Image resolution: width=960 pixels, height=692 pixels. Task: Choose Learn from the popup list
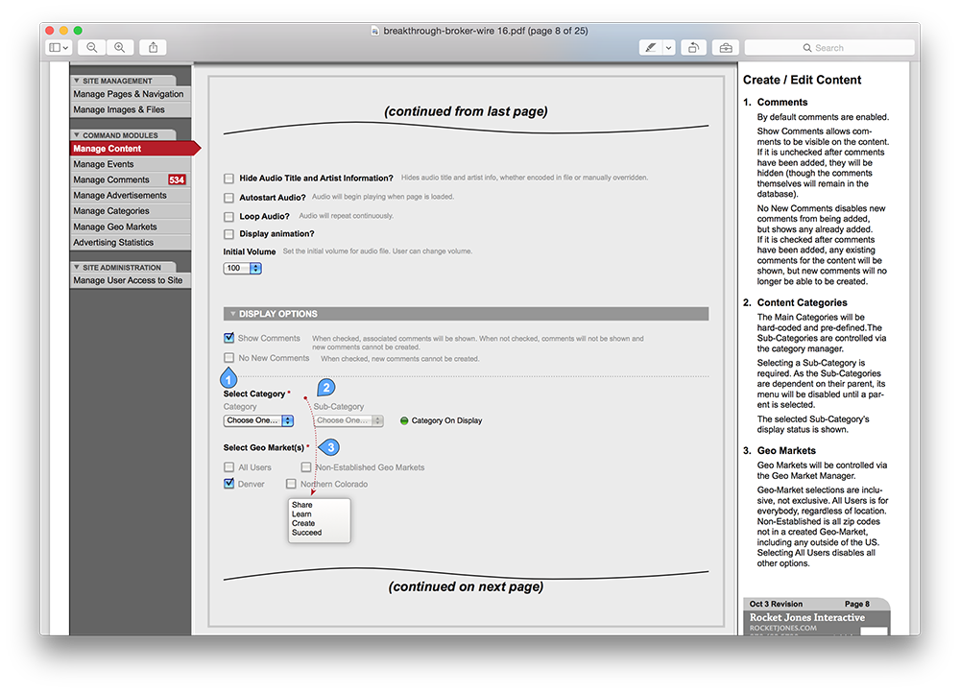pyautogui.click(x=301, y=514)
